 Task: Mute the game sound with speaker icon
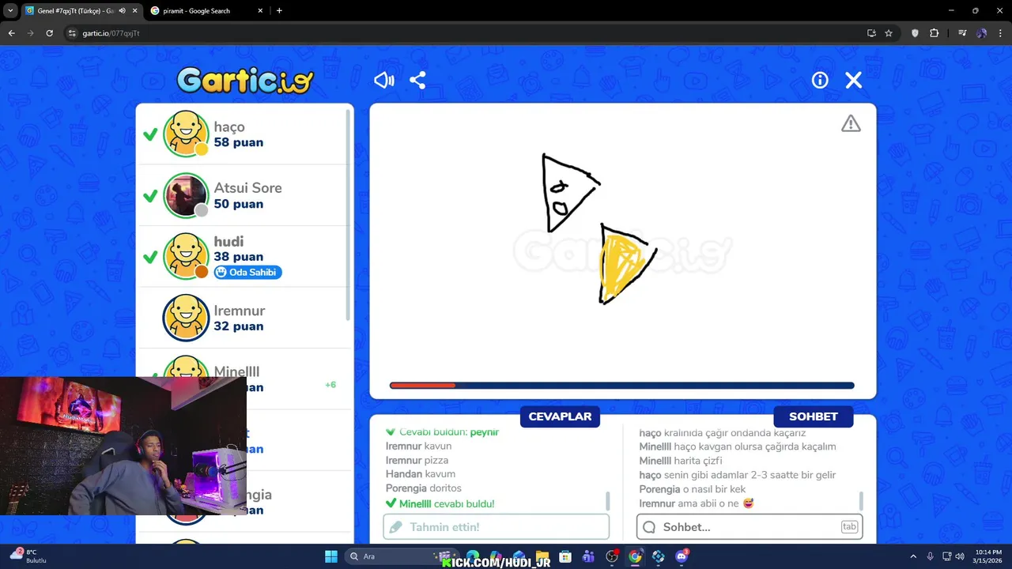pos(384,80)
